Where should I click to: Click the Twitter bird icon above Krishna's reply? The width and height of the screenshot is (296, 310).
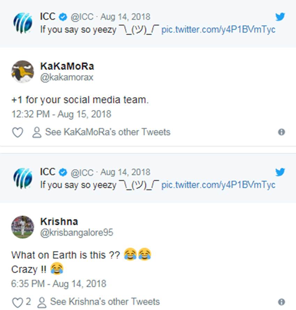280,172
